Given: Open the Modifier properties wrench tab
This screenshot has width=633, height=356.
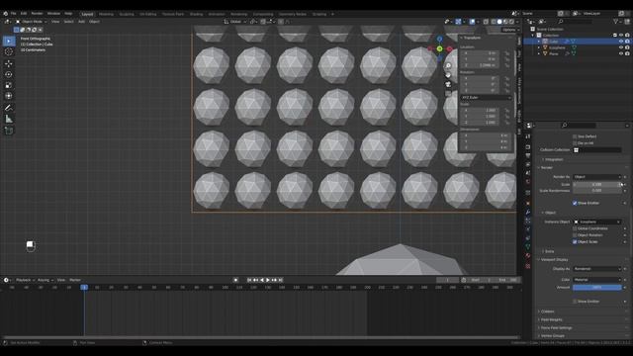Looking at the screenshot, I should pos(527,212).
